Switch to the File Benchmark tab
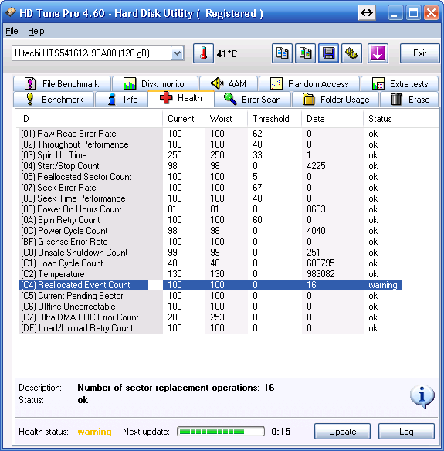The image size is (444, 451). (62, 84)
